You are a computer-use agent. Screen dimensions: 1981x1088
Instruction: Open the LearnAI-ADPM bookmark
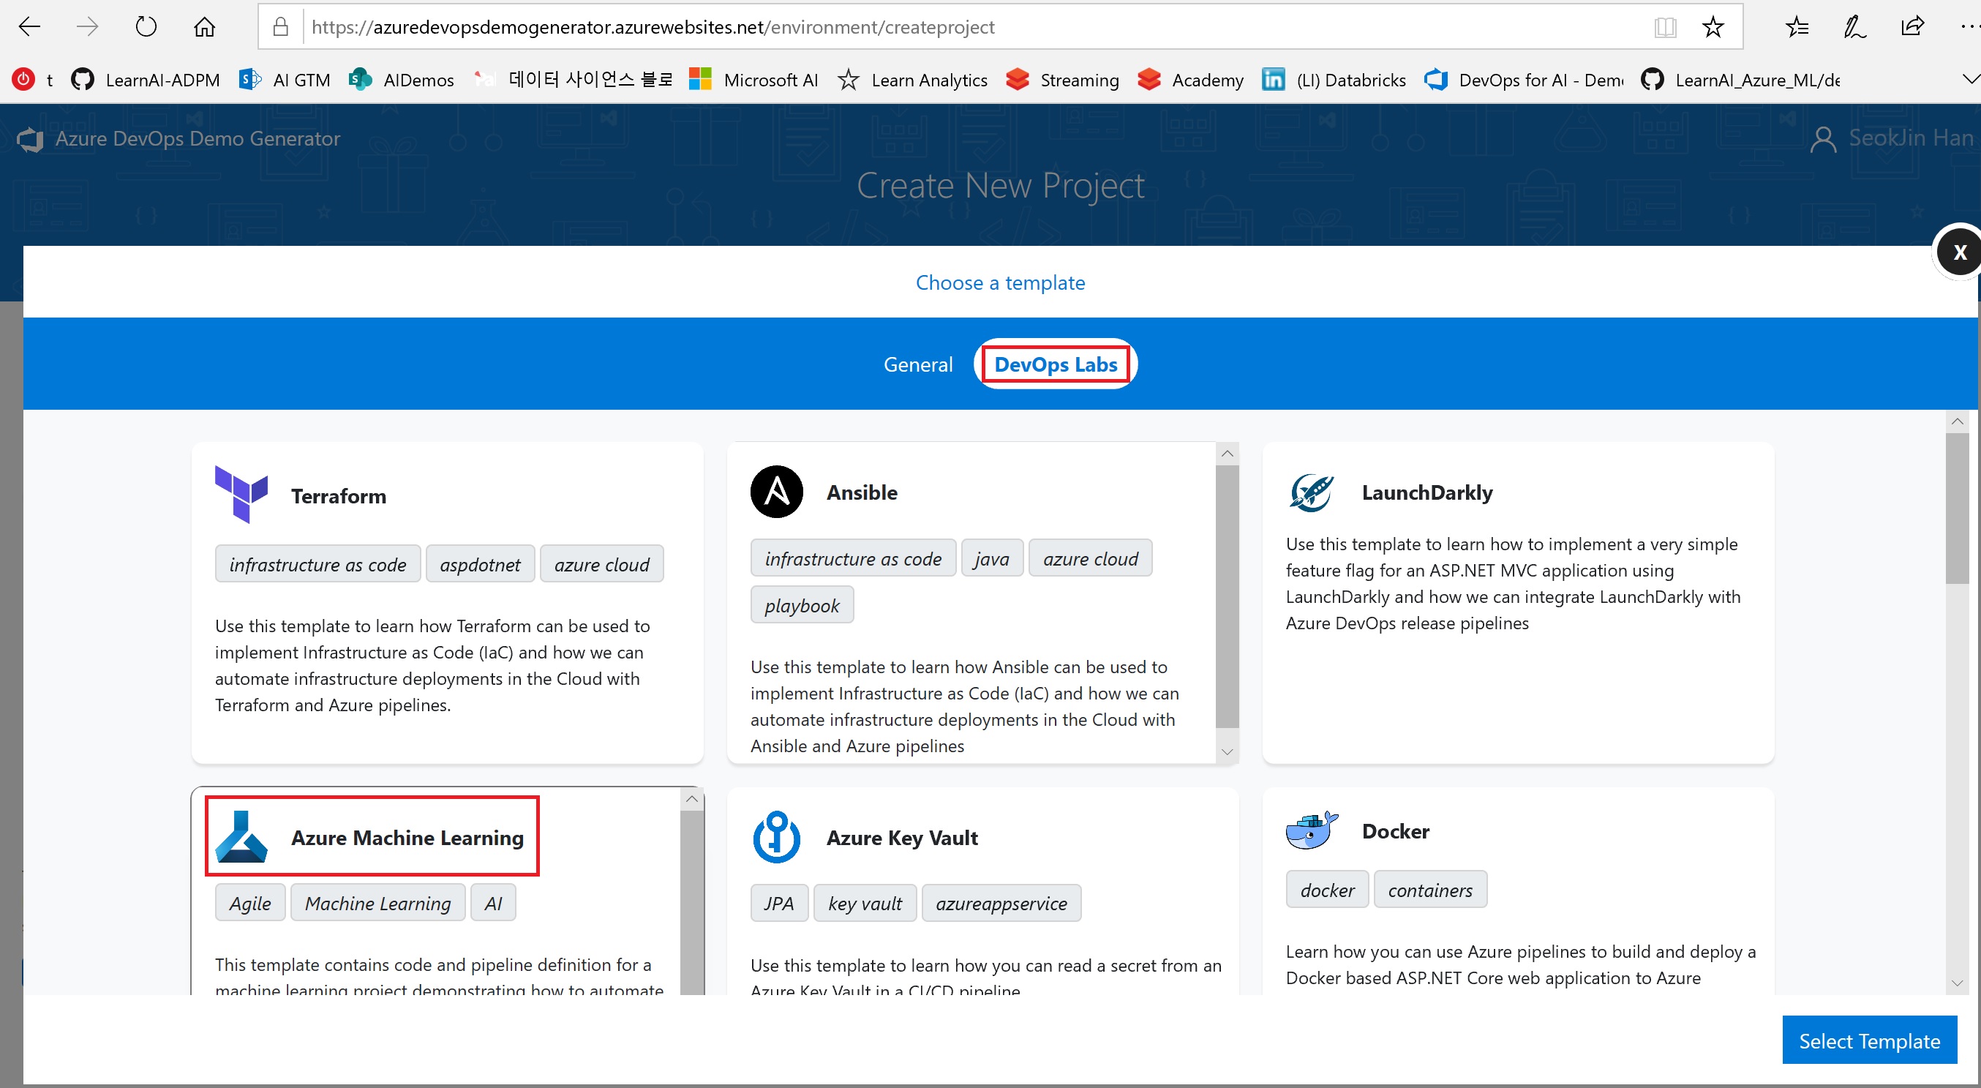click(x=146, y=80)
